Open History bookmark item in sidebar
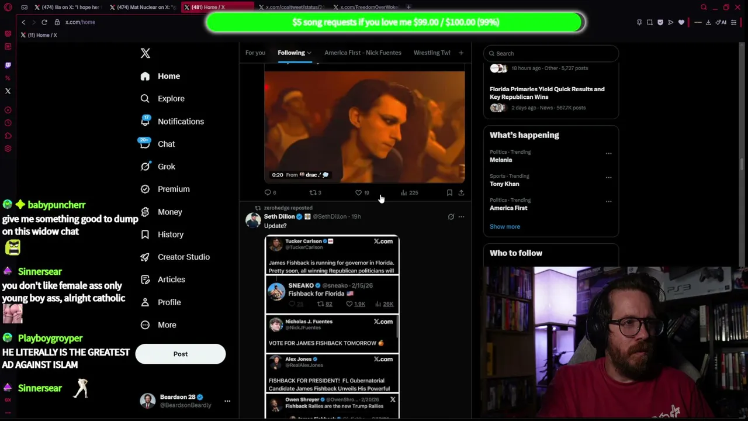Viewport: 748px width, 421px height. tap(145, 234)
